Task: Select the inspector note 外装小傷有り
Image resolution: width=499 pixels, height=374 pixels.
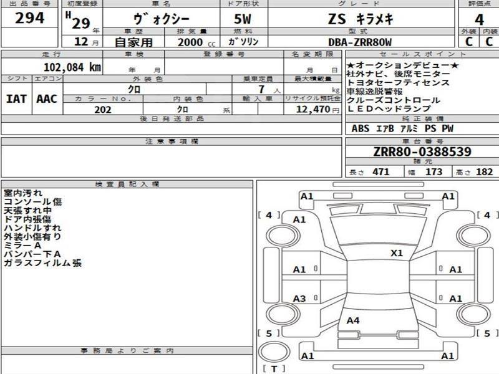Action: point(32,237)
